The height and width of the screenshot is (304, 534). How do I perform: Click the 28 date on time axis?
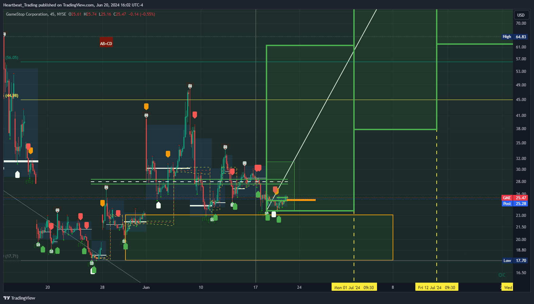[102, 287]
